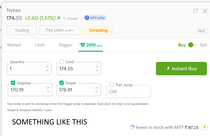Close the Nykaa order panel
This screenshot has width=210, height=136.
(x=205, y=11)
